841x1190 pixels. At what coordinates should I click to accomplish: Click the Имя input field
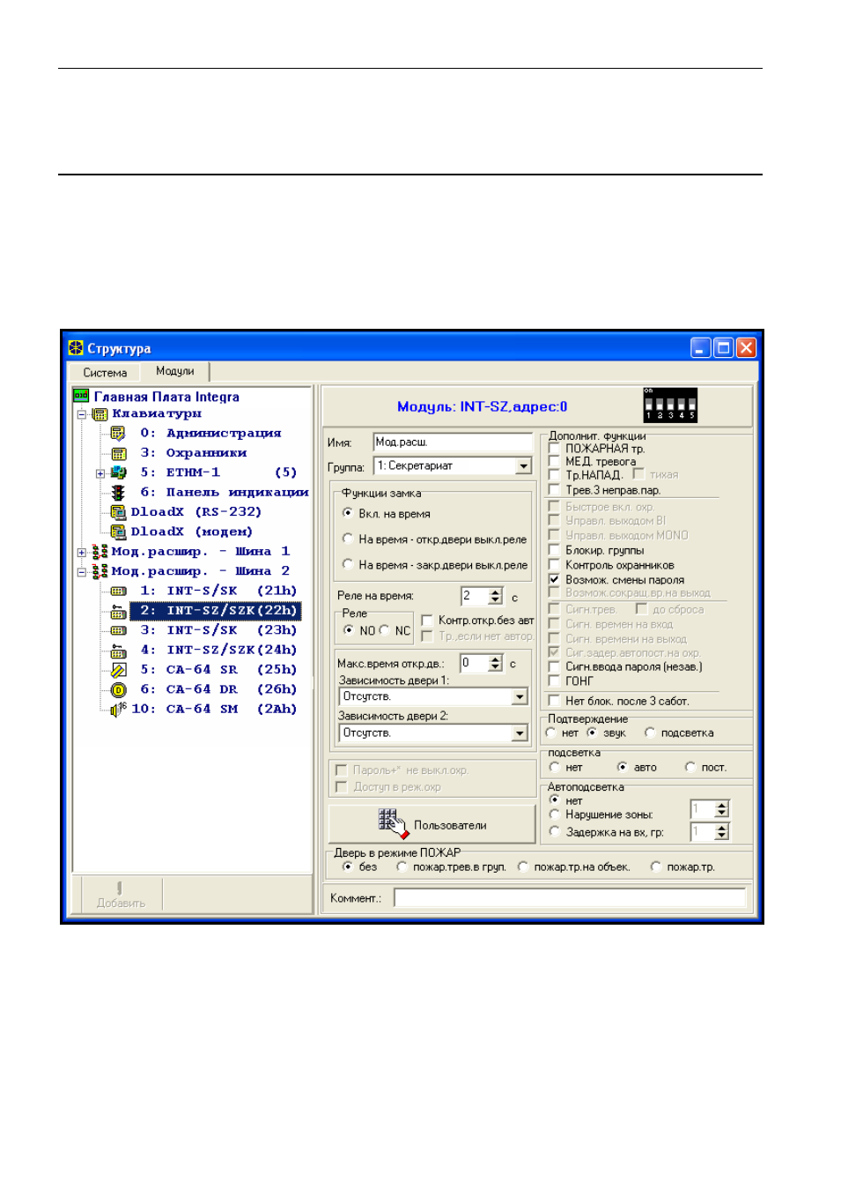454,442
